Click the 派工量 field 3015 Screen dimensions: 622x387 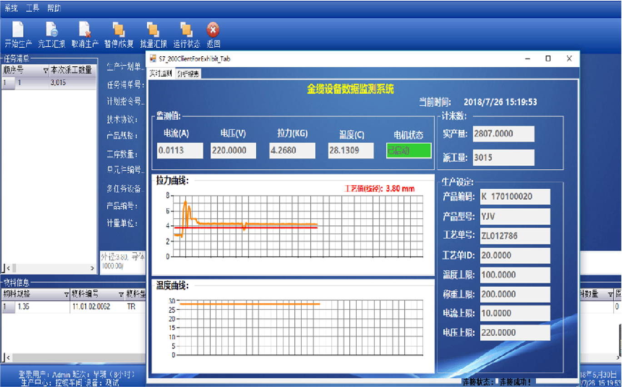point(503,157)
